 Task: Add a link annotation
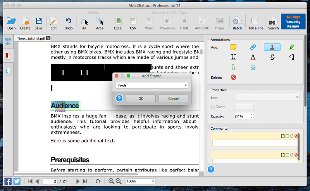click(x=253, y=47)
